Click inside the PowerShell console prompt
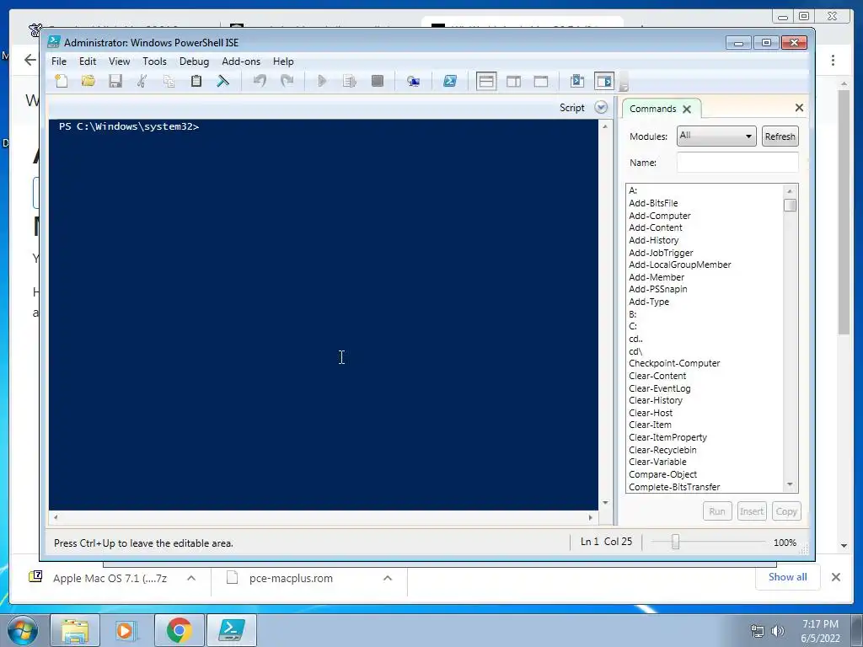Screen dimensions: 863x647 click(323, 315)
